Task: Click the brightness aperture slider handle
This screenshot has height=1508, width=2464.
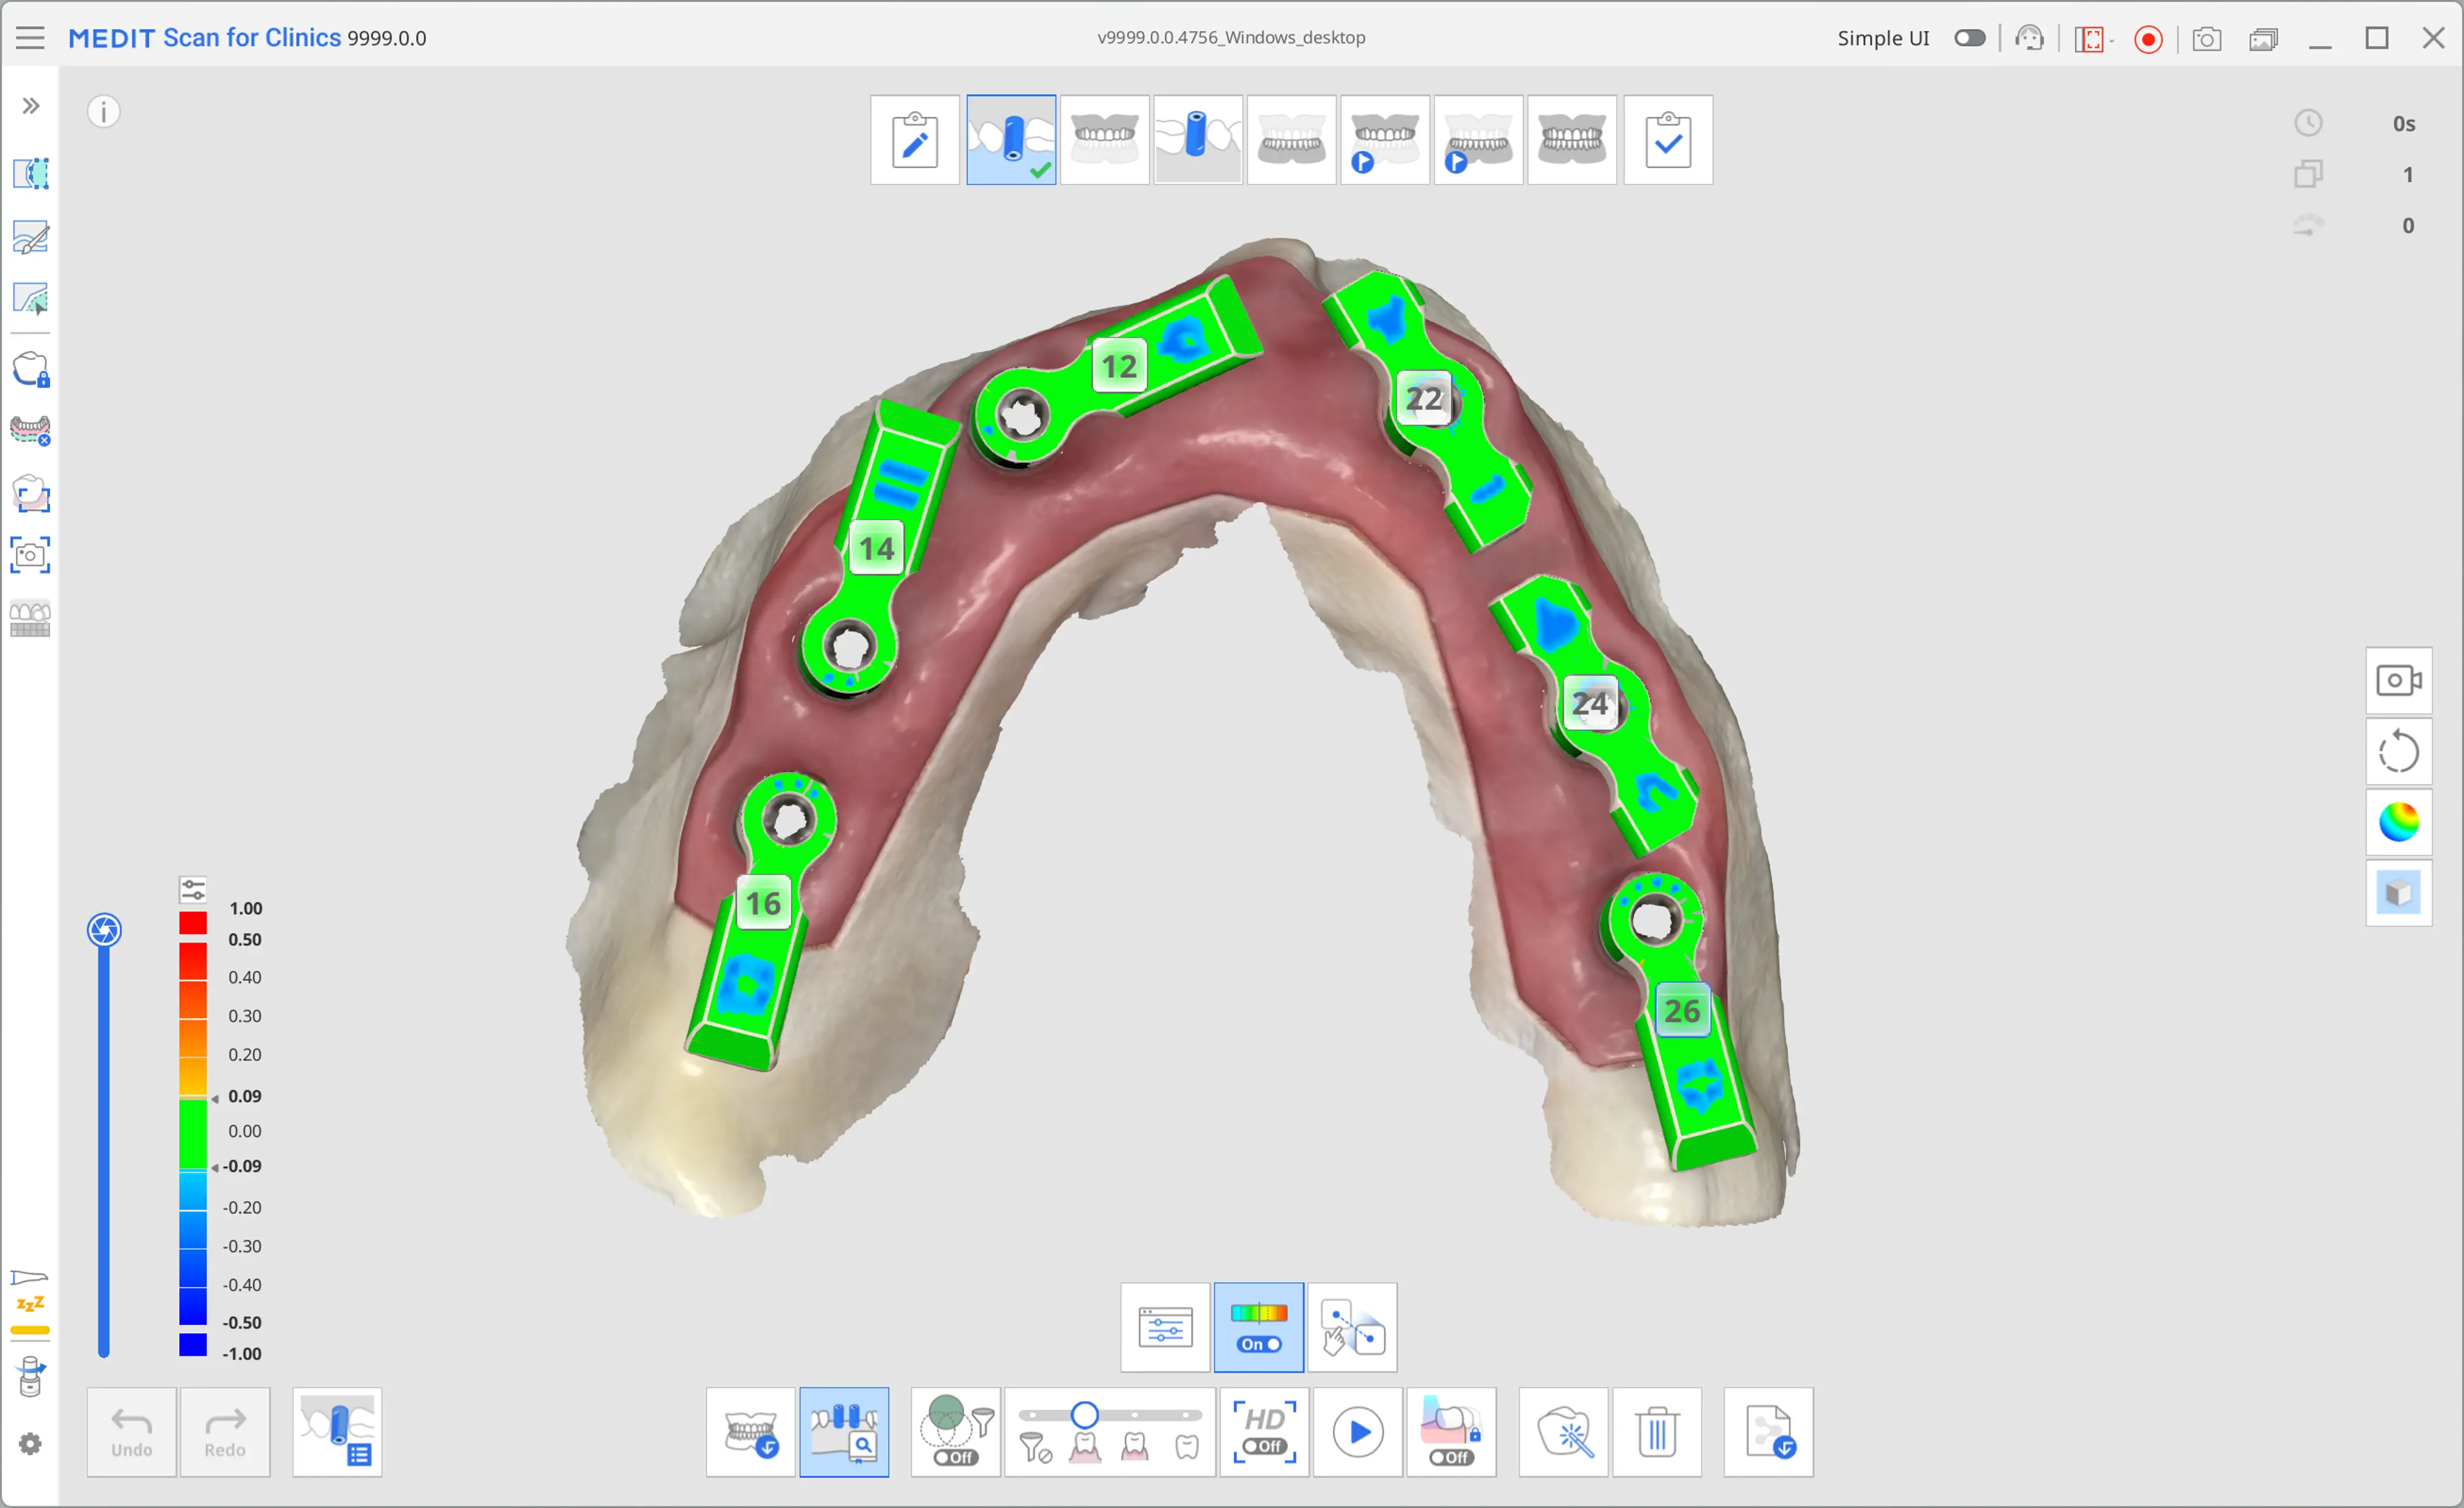Action: pyautogui.click(x=104, y=929)
